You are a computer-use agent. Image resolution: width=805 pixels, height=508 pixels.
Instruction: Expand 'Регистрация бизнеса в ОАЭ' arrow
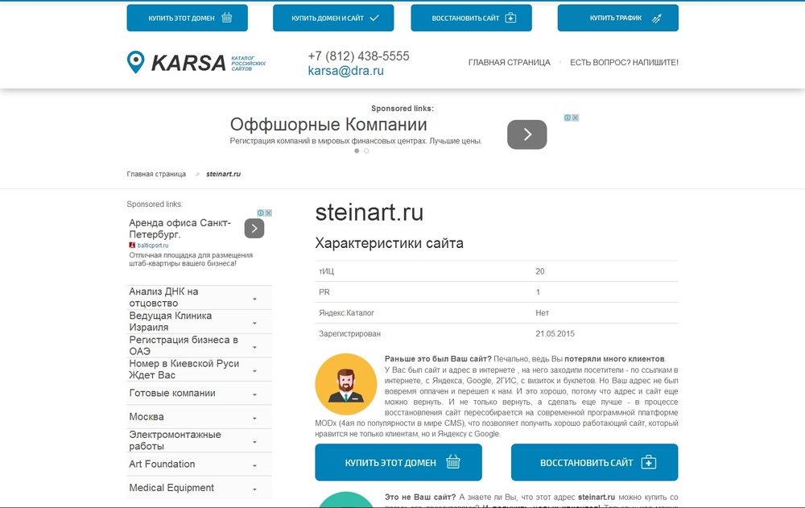coord(254,347)
